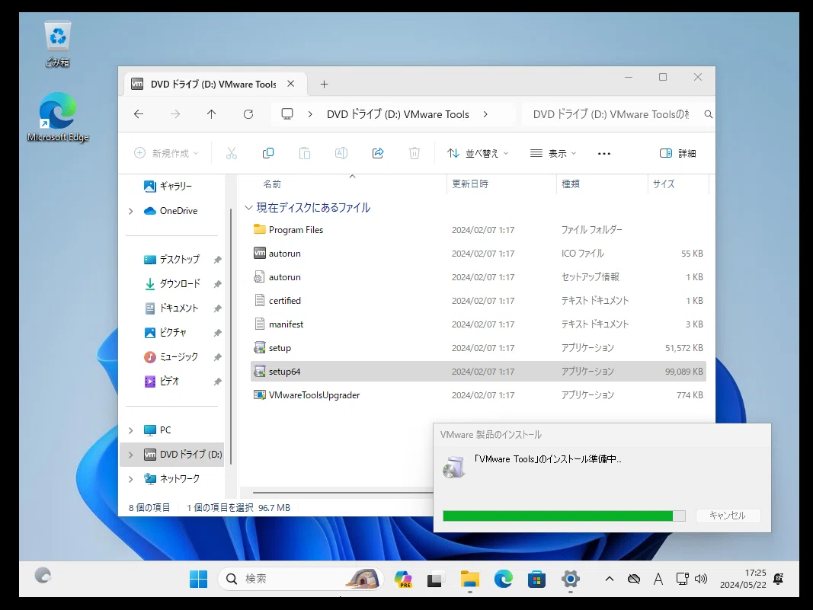Select the Program Files folder

[x=478, y=229]
